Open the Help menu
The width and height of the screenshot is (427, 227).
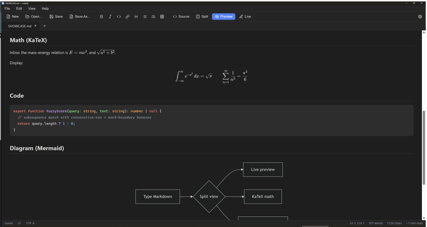point(45,9)
